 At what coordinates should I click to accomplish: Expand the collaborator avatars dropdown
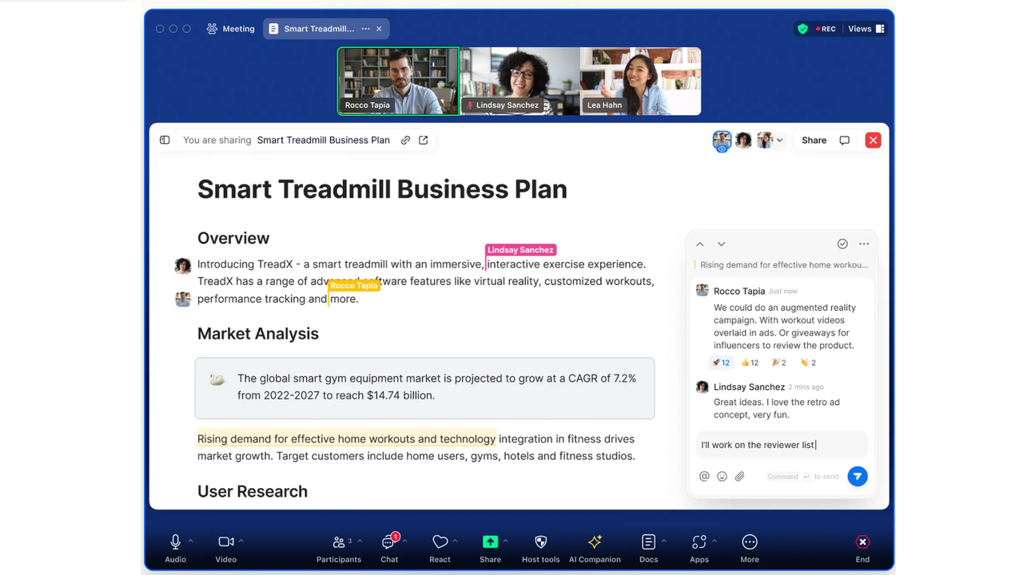click(x=779, y=141)
